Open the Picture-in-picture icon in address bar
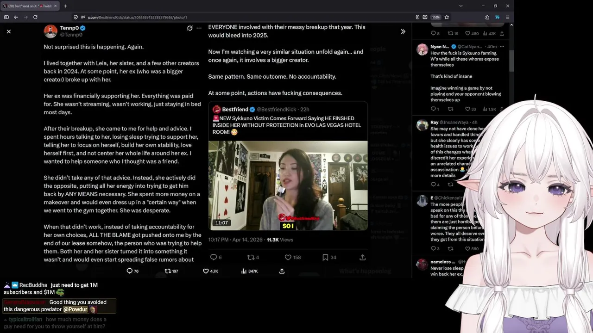Viewport: 593px width, 333px height. click(x=424, y=17)
